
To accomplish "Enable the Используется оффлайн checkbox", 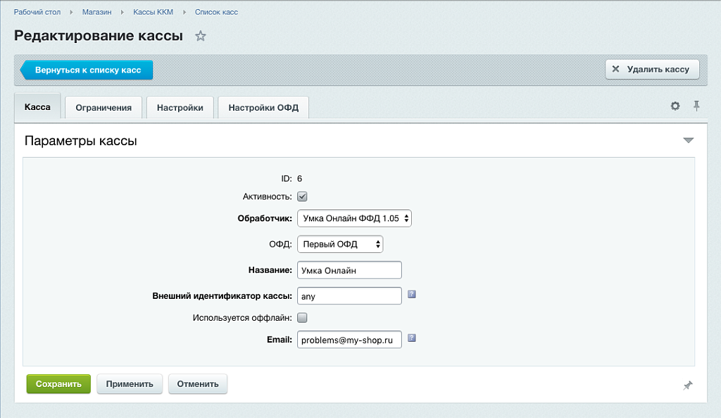I will tap(302, 317).
